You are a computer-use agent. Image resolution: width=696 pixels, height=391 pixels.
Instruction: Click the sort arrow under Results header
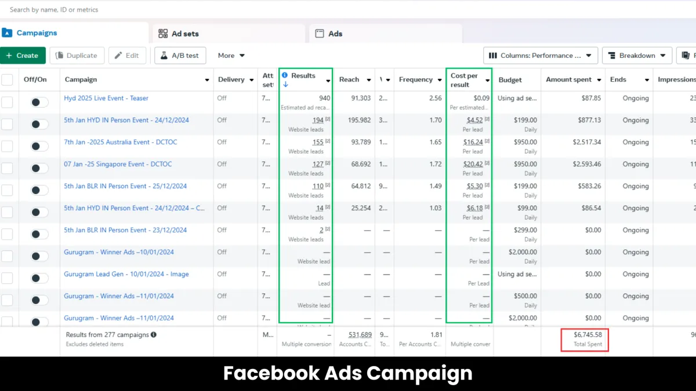(285, 85)
